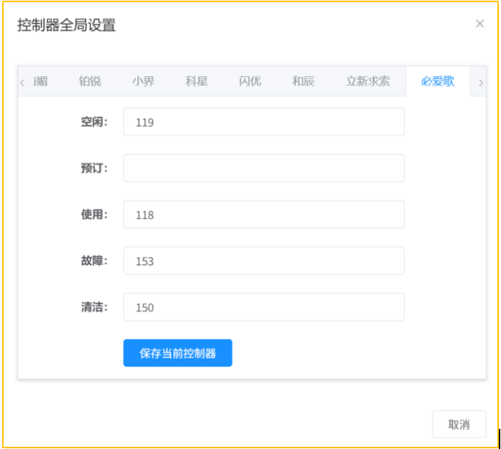Click the 控制器全局设置 dialog title

[66, 25]
